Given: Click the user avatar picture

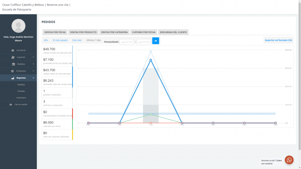Looking at the screenshot, I should click(x=18, y=26).
